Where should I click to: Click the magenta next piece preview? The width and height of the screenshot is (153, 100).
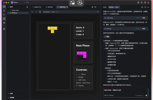(x=82, y=55)
